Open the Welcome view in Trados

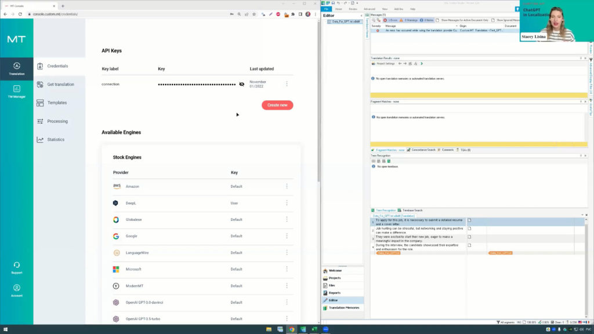click(x=336, y=270)
